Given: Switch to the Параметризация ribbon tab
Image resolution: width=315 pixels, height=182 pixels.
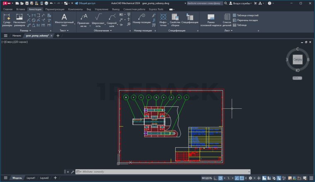Looking at the screenshot, I should pos(55,9).
